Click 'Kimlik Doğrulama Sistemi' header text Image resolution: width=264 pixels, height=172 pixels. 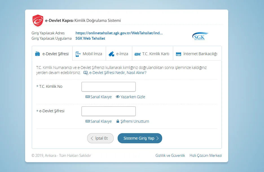(x=98, y=21)
